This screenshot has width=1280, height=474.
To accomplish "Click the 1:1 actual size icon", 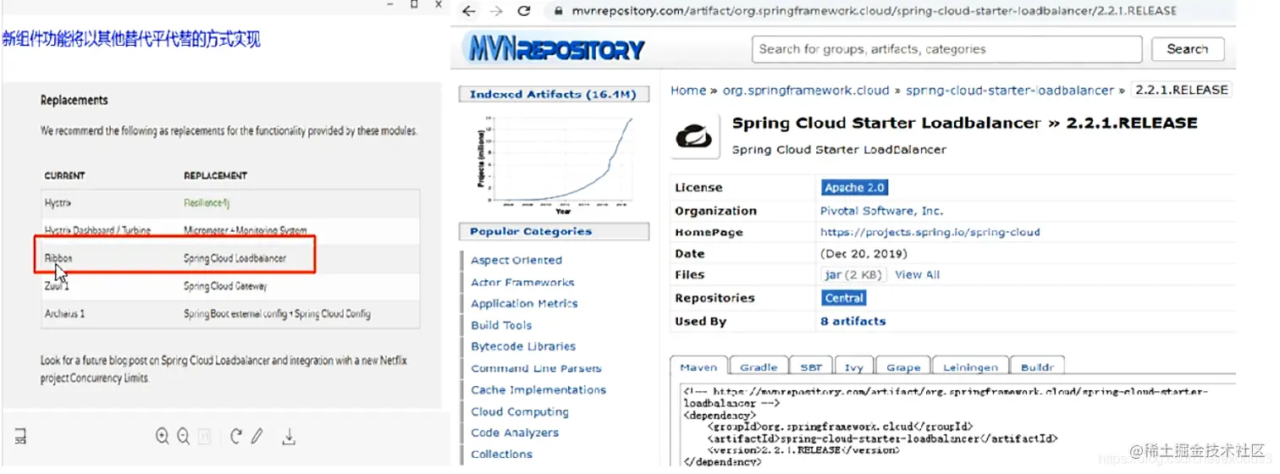I will (204, 437).
